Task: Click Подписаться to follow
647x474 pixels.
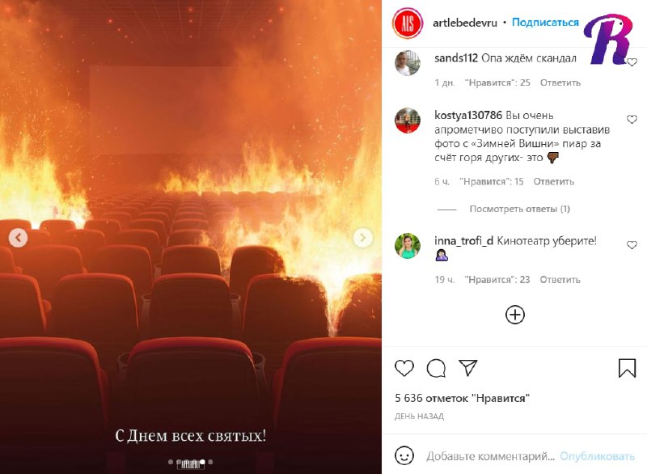Action: [545, 23]
